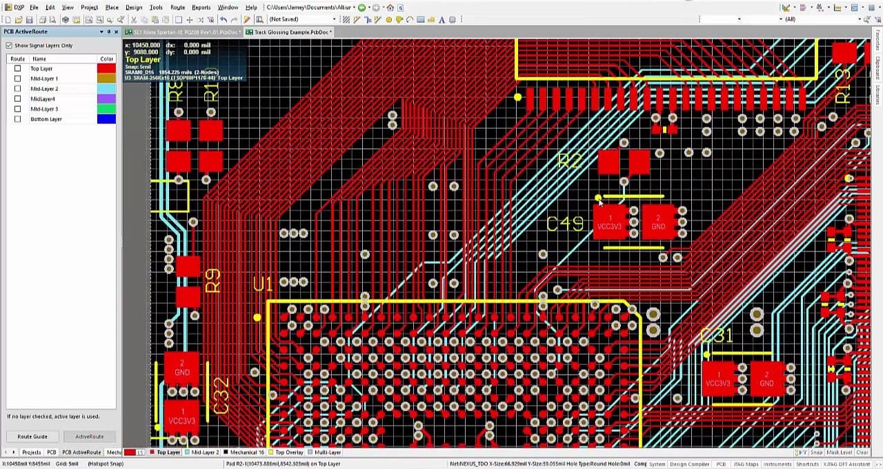Screen dimensions: 883x469
Task: Click the Place String (A) icon
Action: (x=441, y=19)
